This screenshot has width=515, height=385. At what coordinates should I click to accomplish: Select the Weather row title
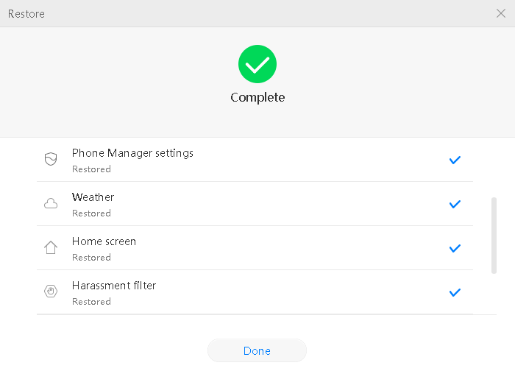pos(93,197)
